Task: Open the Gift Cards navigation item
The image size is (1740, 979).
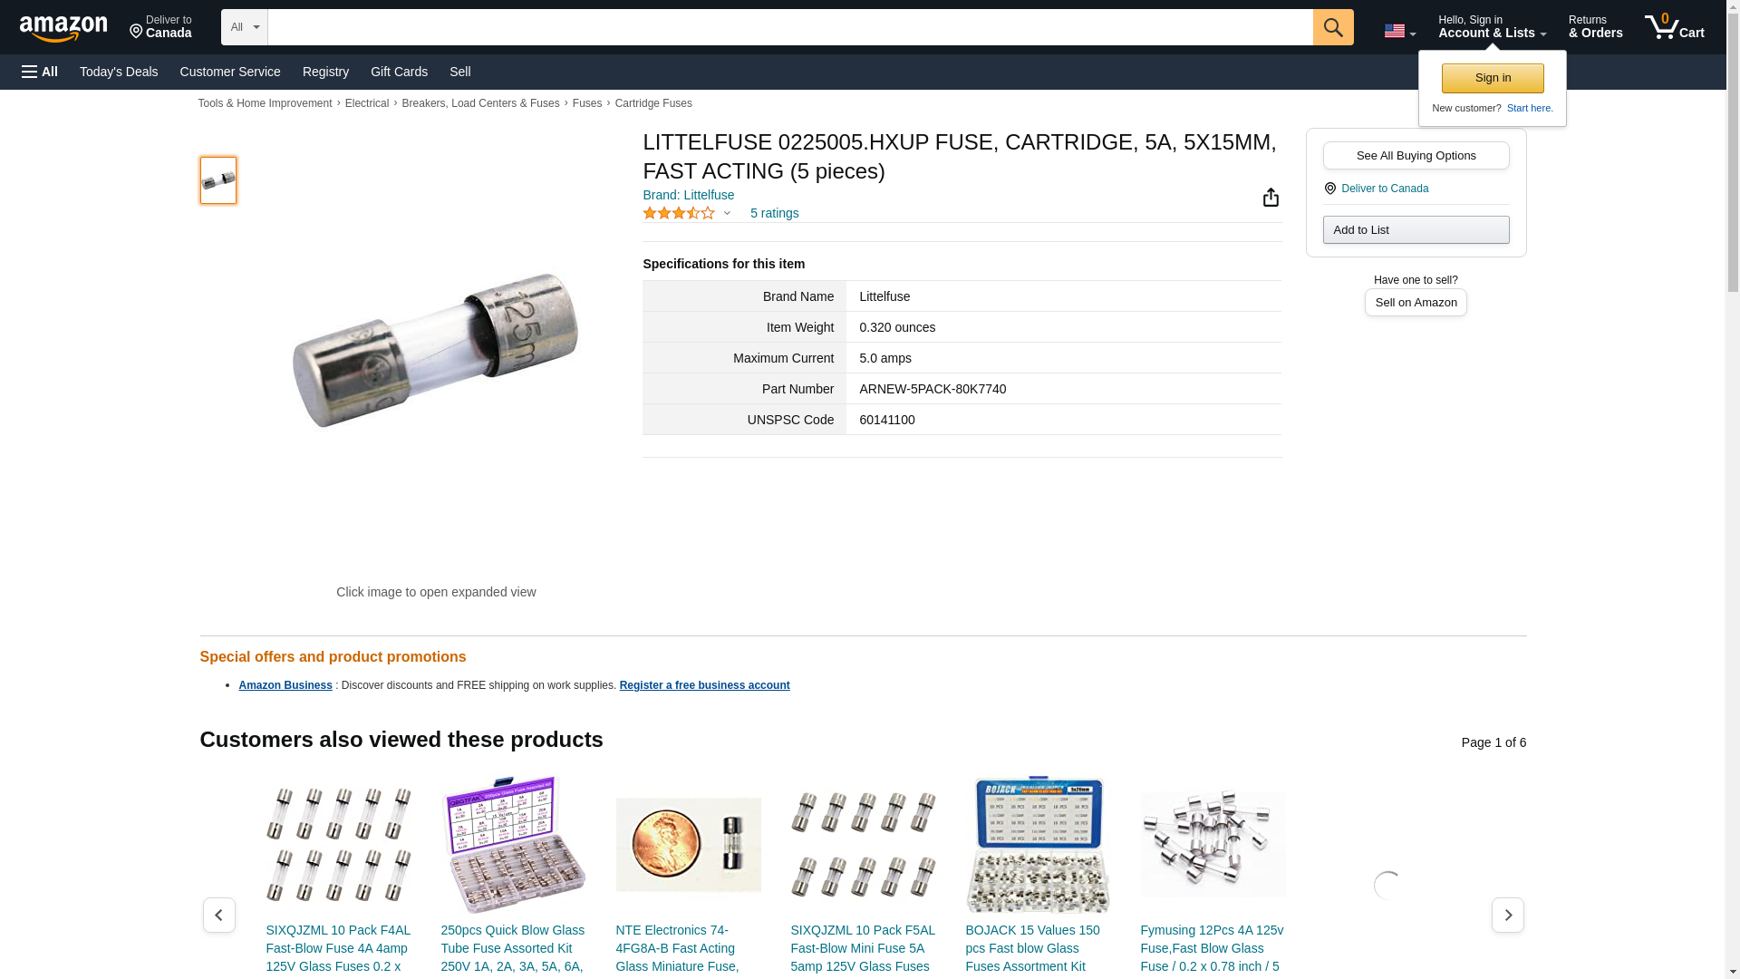Action: tap(399, 72)
